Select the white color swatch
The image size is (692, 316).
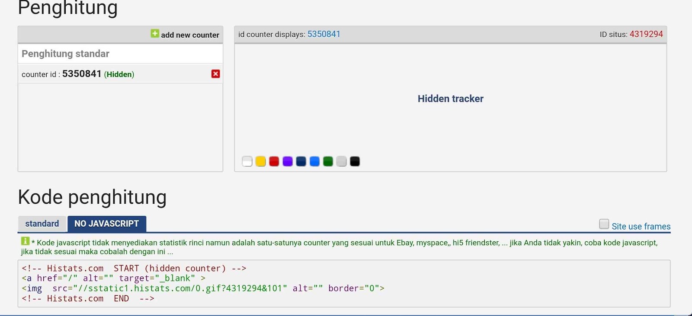(247, 161)
